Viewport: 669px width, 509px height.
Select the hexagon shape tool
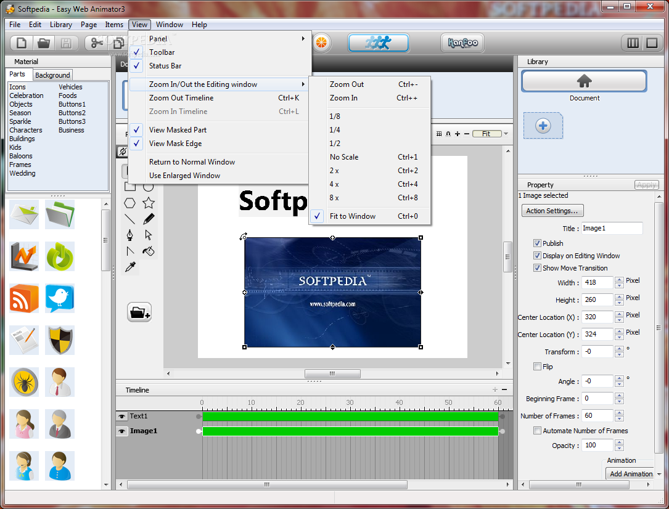click(x=129, y=203)
